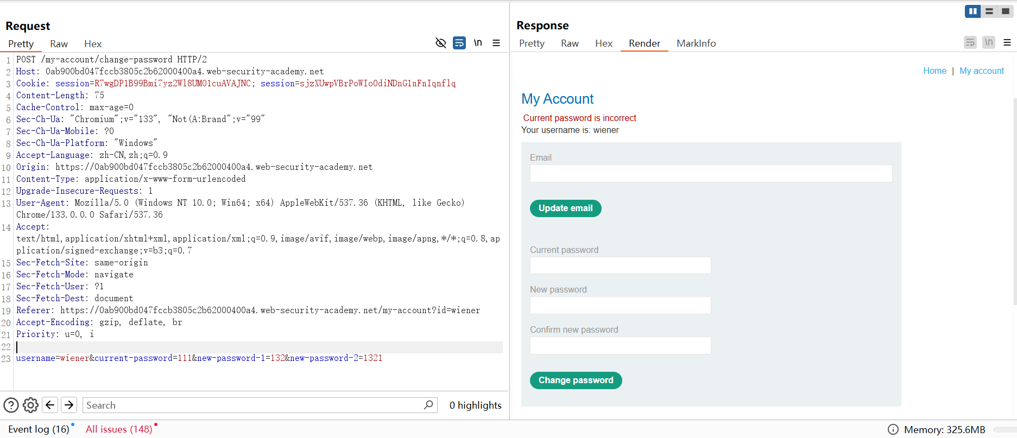Toggle hide non-printable characters eye icon in Request

pyautogui.click(x=440, y=43)
